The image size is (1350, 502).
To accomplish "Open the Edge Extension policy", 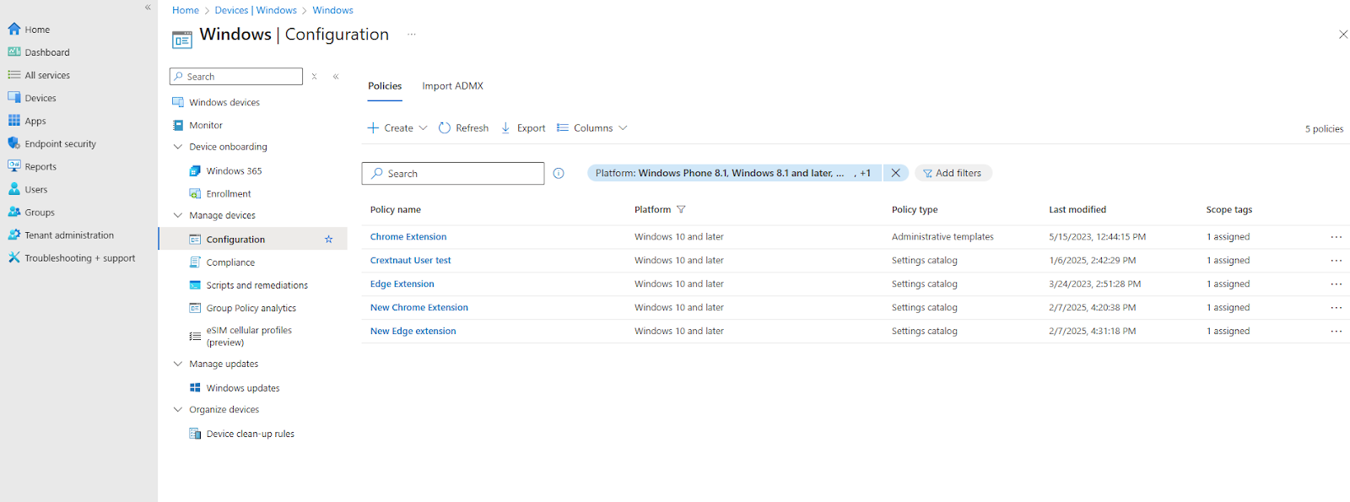I will point(402,284).
